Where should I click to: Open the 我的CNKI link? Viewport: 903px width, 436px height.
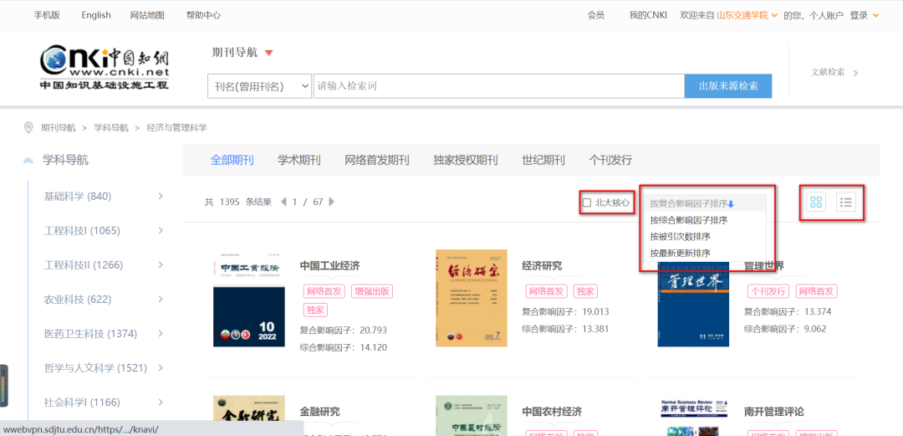648,15
